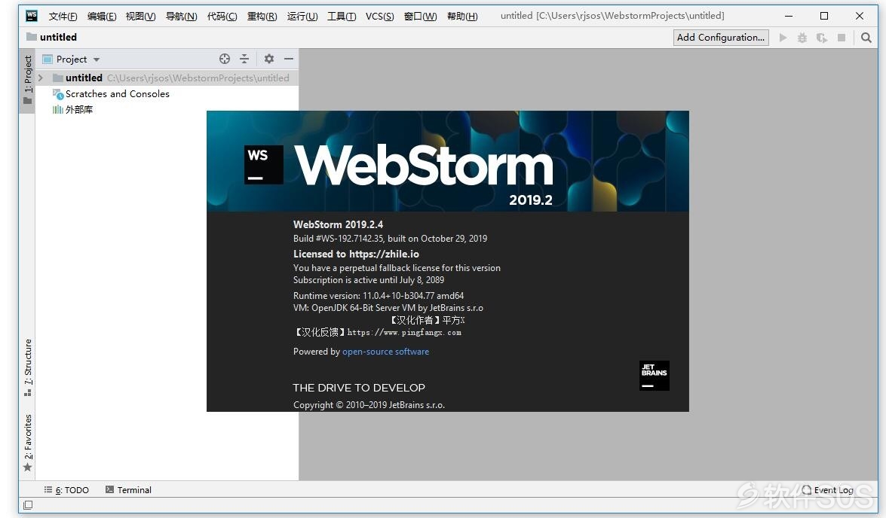Click the Build #WS-192.7142.35 line
Image resolution: width=886 pixels, height=518 pixels.
point(390,238)
